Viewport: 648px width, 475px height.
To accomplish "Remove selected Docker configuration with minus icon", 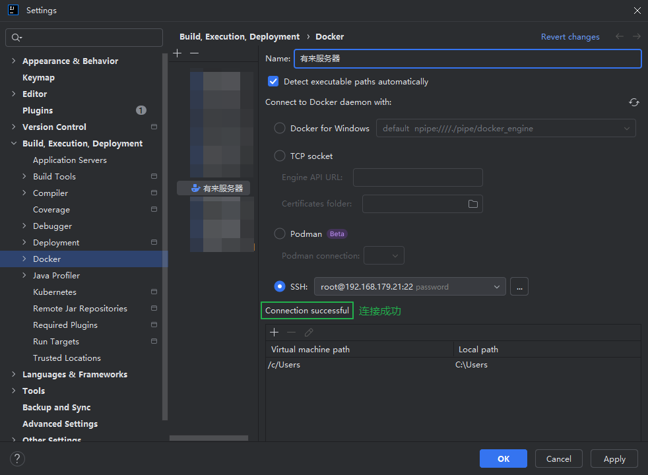I will tap(194, 53).
